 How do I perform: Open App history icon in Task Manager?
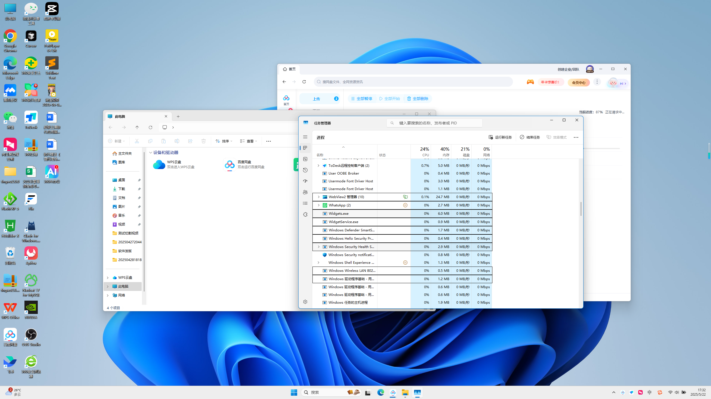[305, 170]
